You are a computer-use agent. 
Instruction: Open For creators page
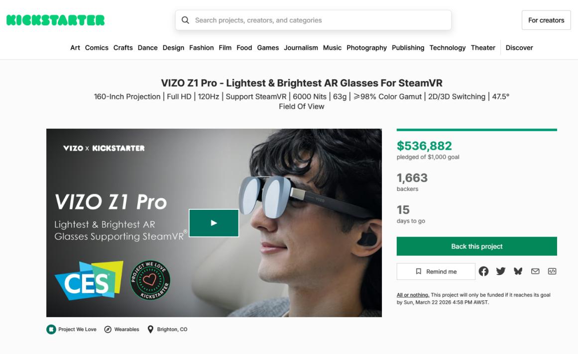tap(546, 20)
